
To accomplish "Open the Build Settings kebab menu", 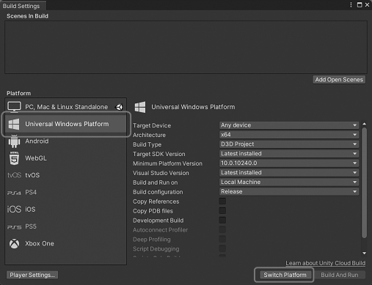I will (x=351, y=5).
